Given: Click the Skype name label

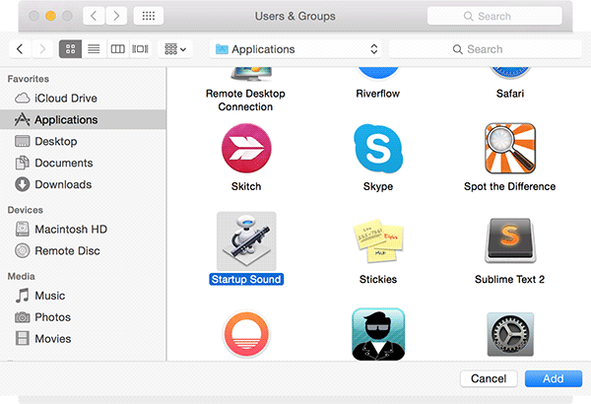Looking at the screenshot, I should click(x=378, y=186).
